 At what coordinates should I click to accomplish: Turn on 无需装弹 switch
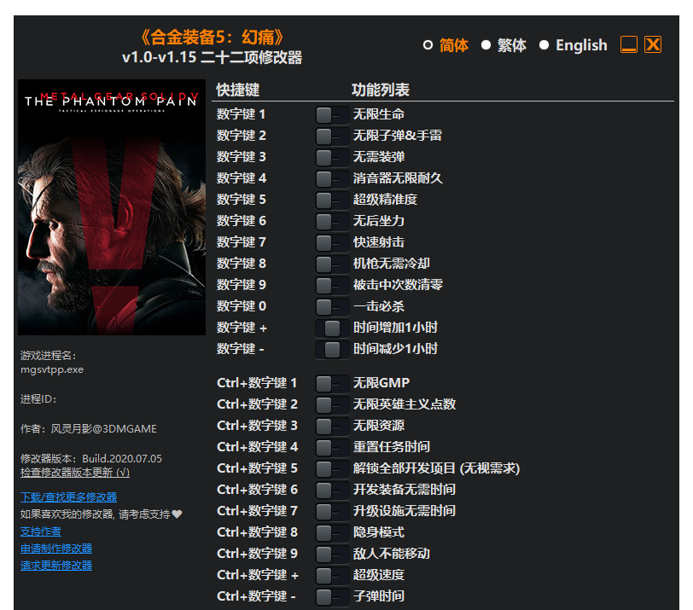coord(332,157)
